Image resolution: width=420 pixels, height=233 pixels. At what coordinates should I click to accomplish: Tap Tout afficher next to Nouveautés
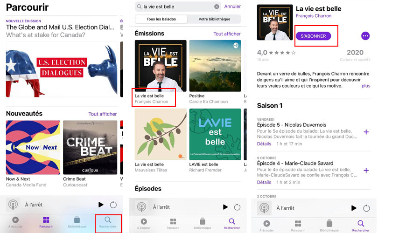pyautogui.click(x=103, y=114)
